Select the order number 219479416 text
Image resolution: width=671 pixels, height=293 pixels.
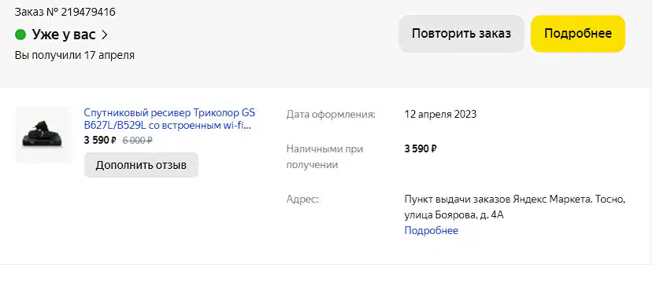88,12
